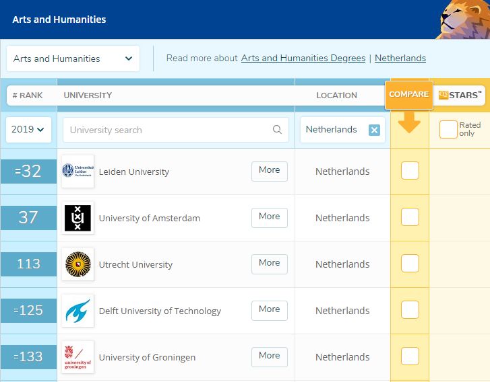Screen dimensions: 490x382
Task: Click the UNIVERSITY column header
Action: pos(88,95)
